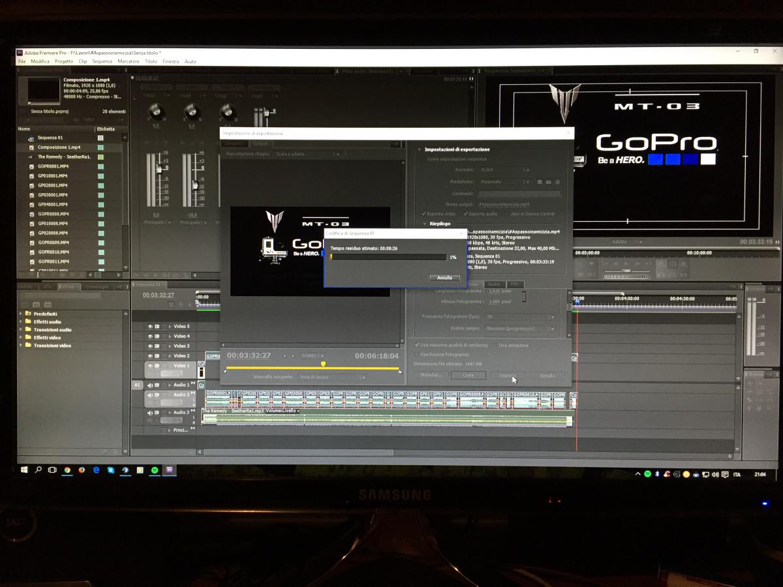Open the Modifica menu

pos(40,61)
